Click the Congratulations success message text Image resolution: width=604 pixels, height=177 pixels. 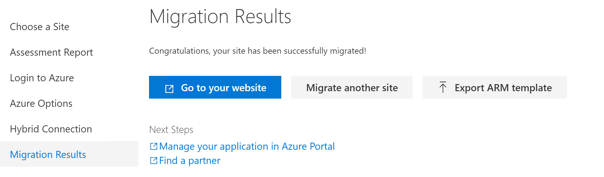coord(257,51)
